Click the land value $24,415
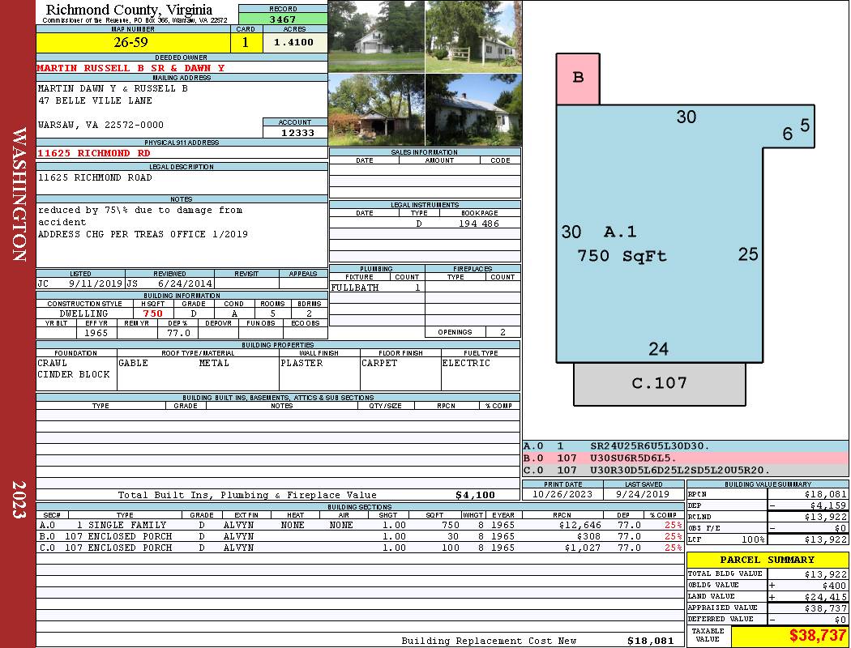Viewport: 851px width, 648px height. coord(826,596)
